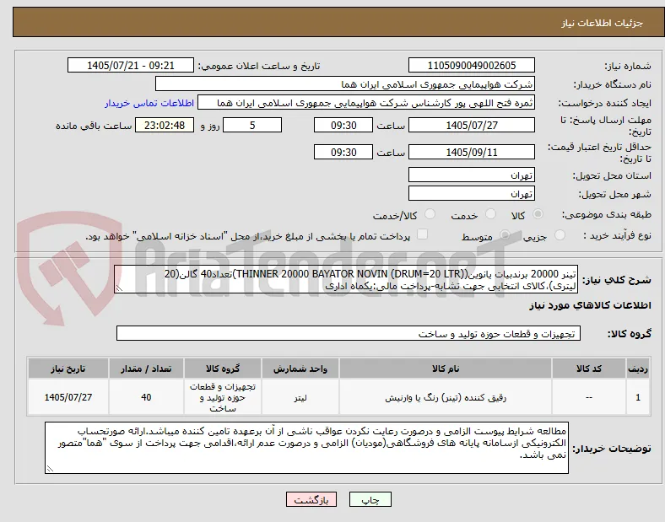Click the row number cell 1
The image size is (665, 522).
(638, 397)
